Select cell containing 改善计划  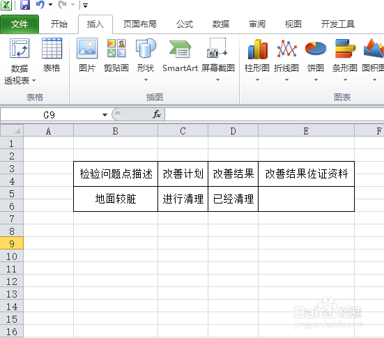[183, 174]
